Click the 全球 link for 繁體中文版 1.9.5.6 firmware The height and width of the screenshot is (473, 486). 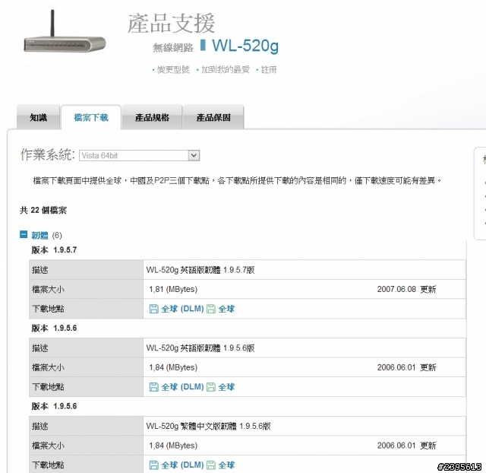click(x=226, y=465)
